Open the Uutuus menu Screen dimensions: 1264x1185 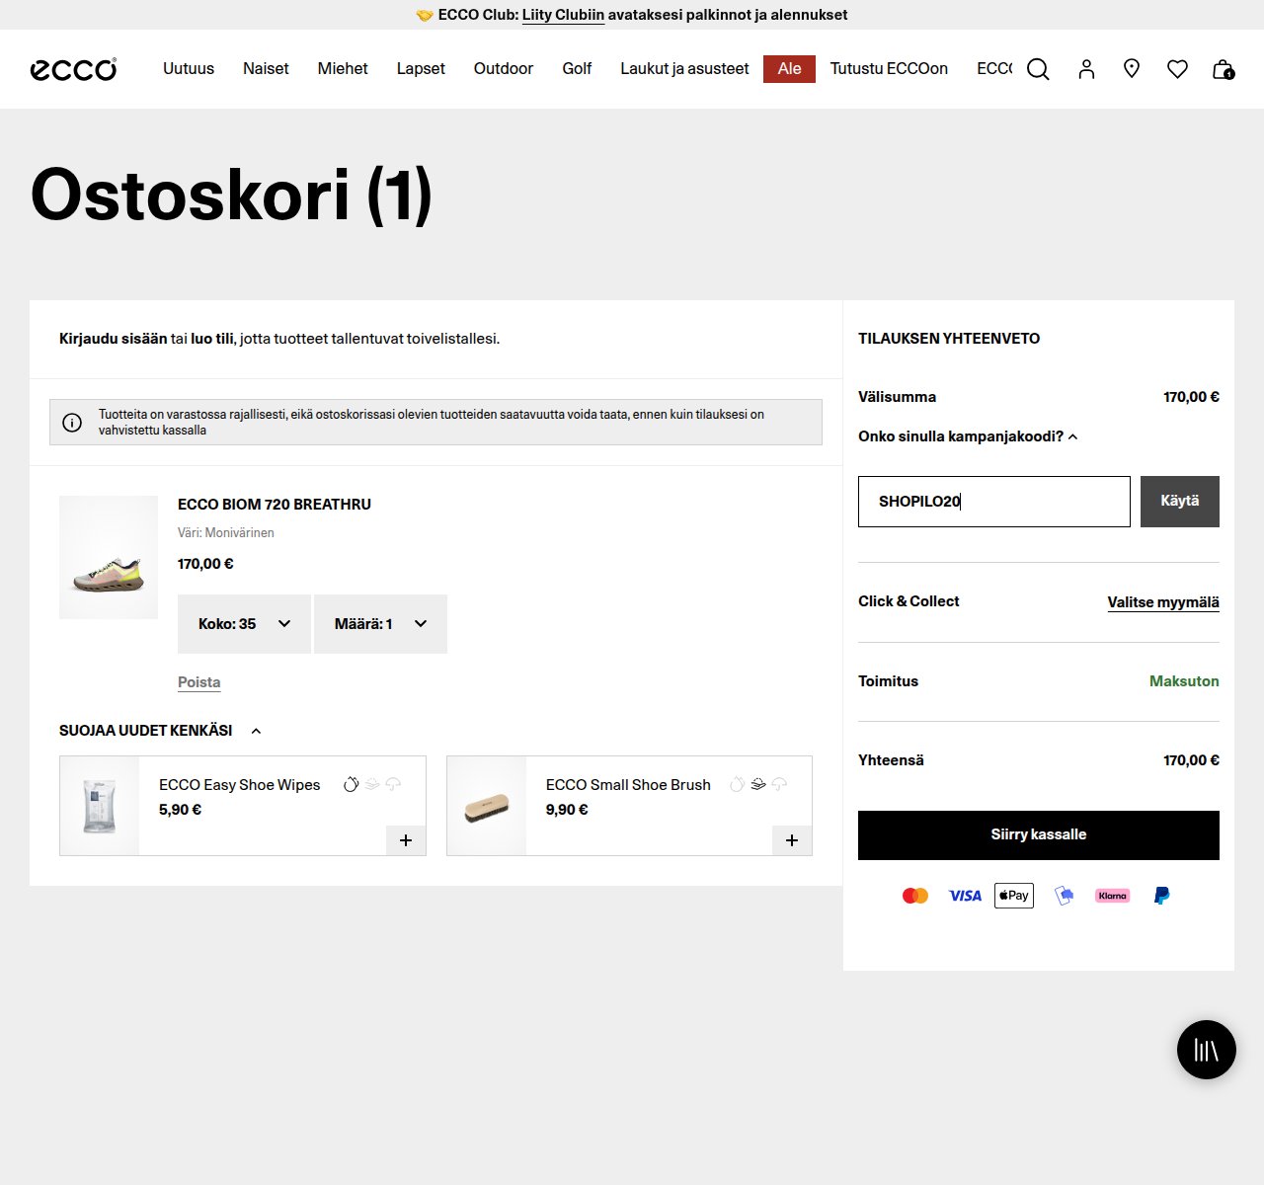tap(189, 69)
